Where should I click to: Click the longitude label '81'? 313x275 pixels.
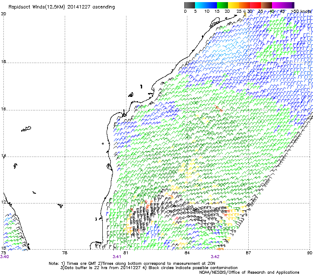126,253
